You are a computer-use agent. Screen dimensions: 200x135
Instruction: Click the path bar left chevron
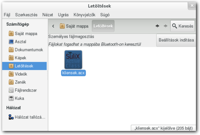click(53, 26)
